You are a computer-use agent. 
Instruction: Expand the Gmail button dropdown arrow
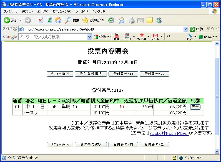click(x=161, y=37)
